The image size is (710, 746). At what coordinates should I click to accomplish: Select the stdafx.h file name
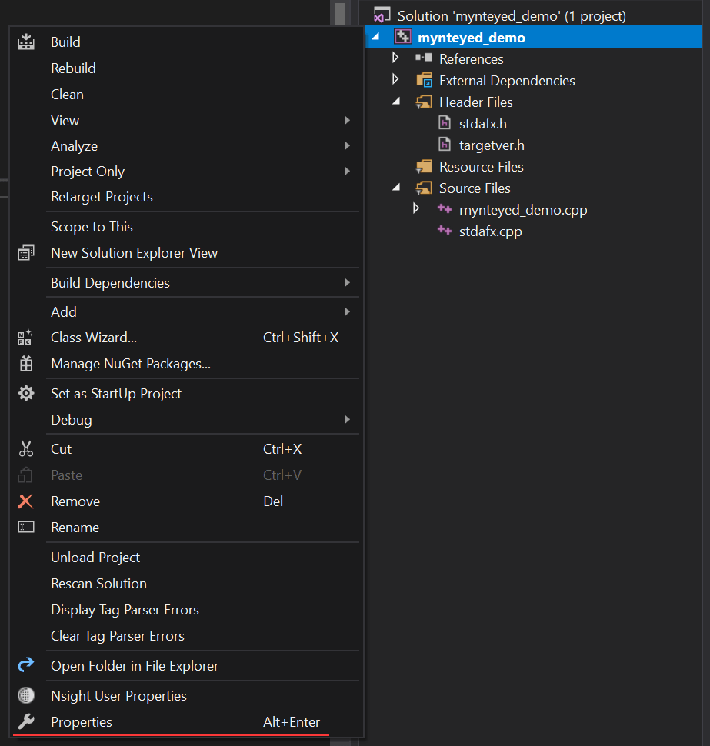482,124
